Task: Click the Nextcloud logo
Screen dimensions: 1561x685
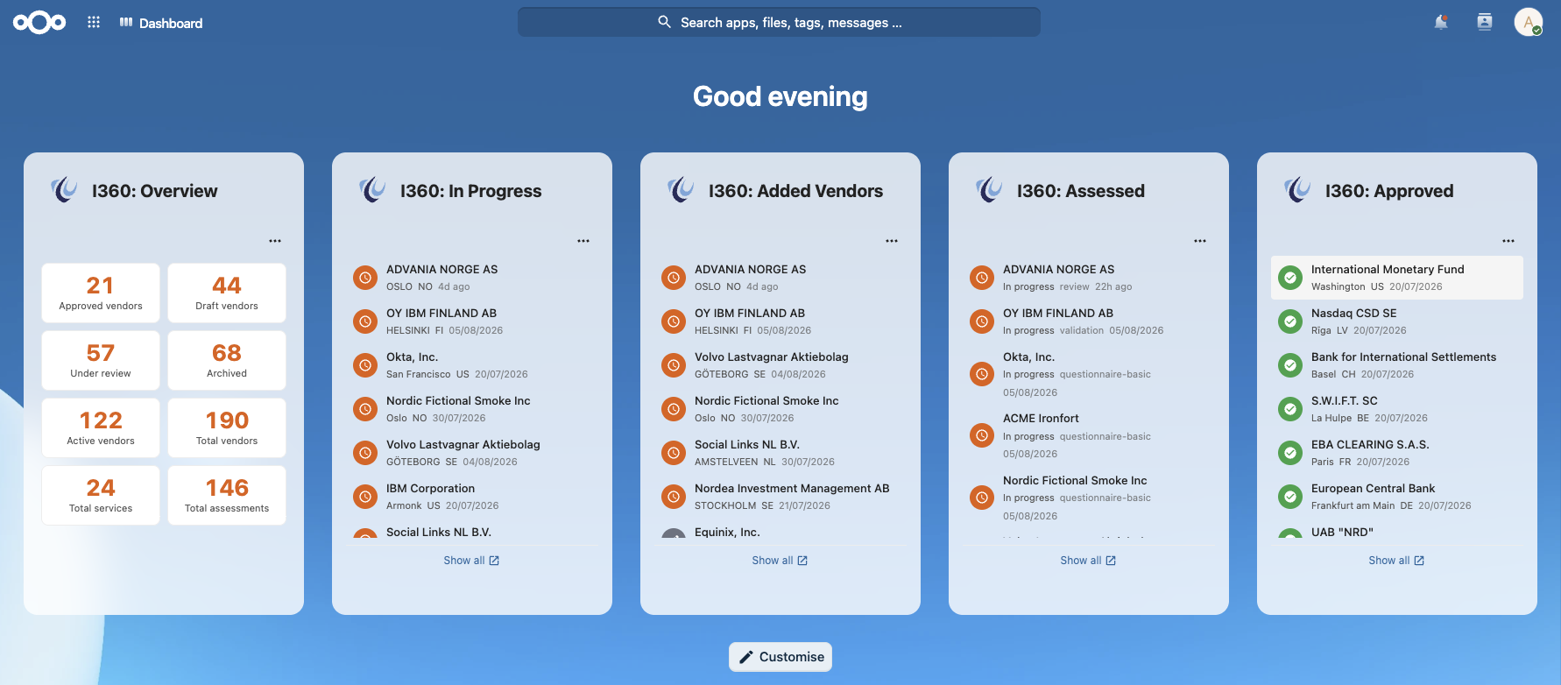Action: [x=39, y=23]
